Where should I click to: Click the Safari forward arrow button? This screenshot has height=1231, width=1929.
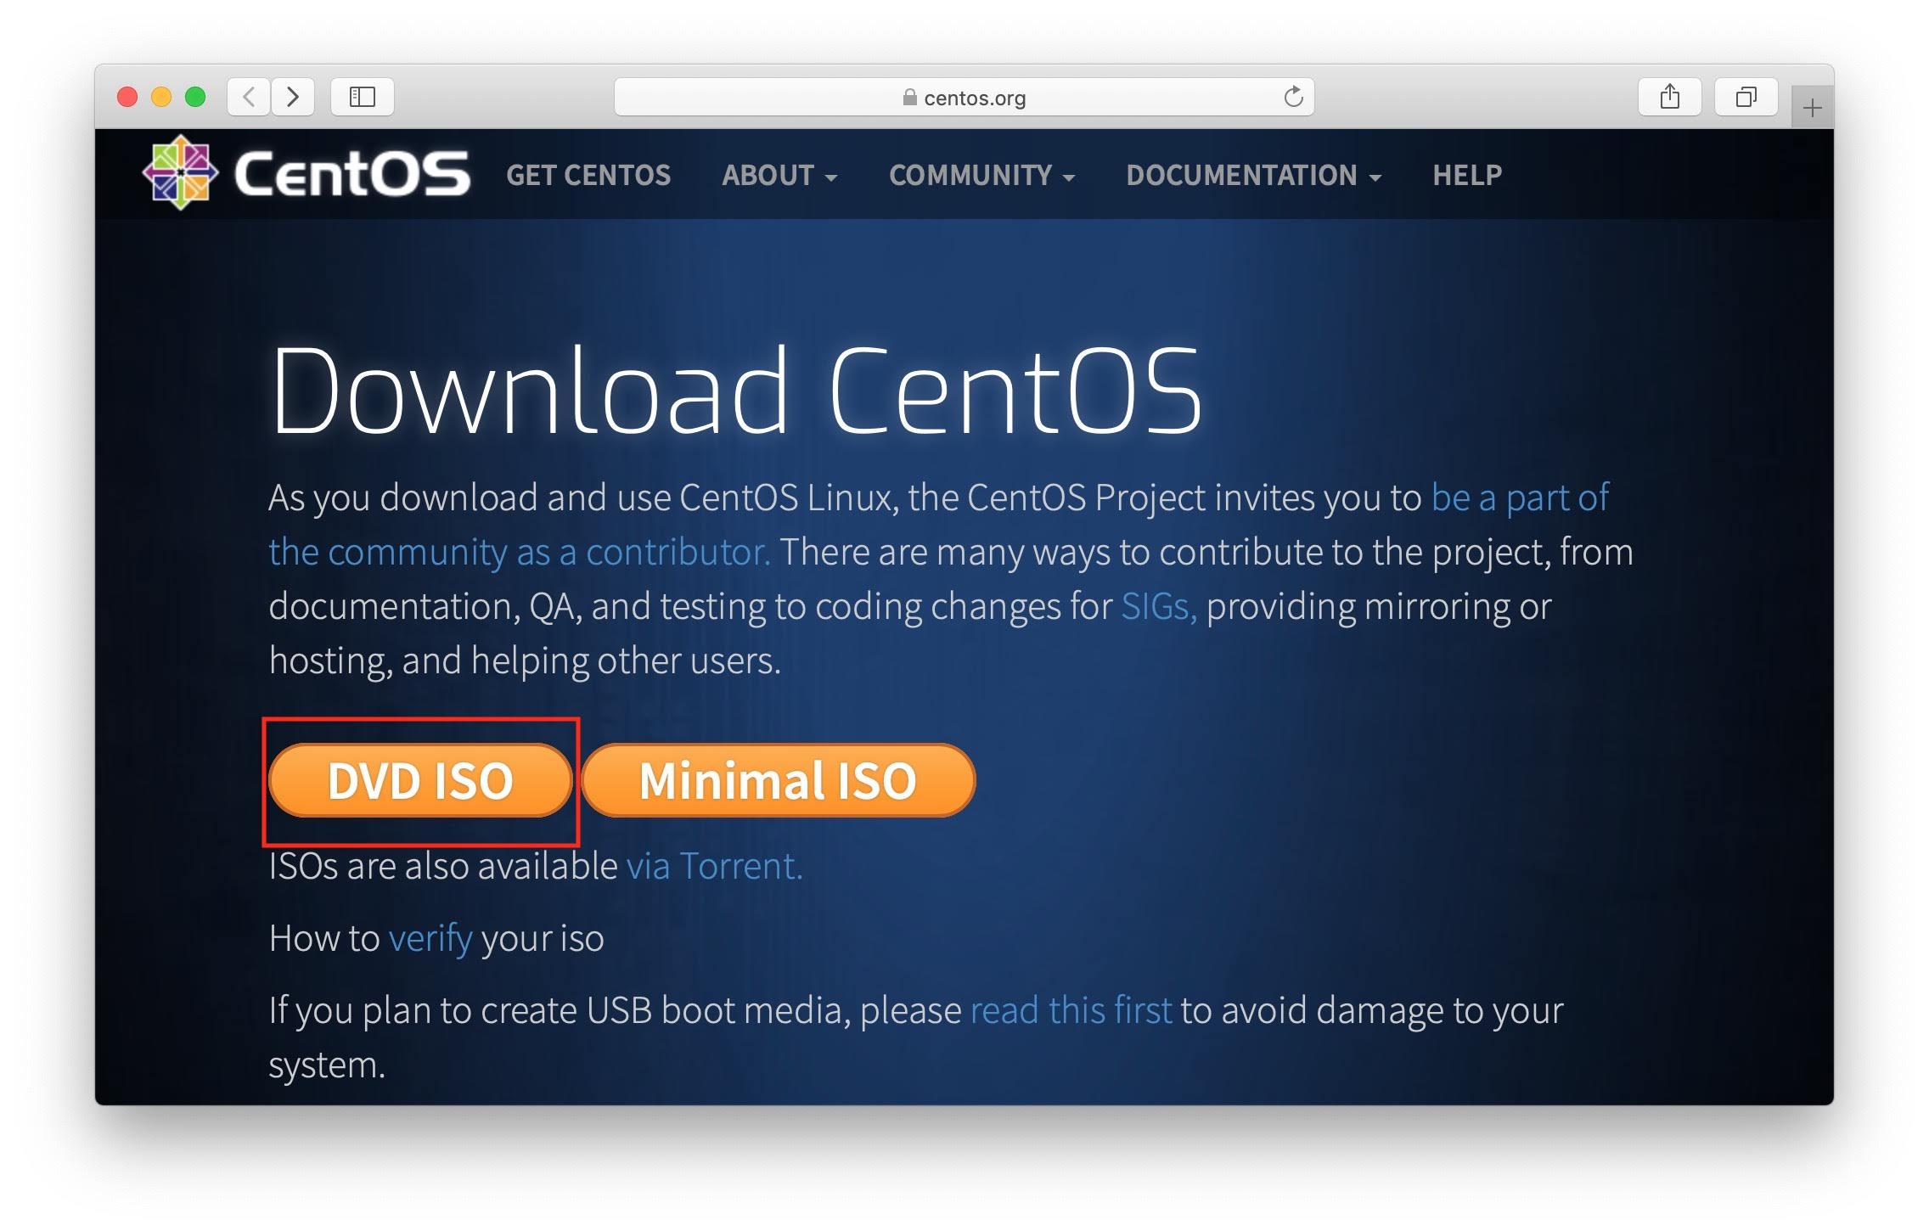(293, 97)
